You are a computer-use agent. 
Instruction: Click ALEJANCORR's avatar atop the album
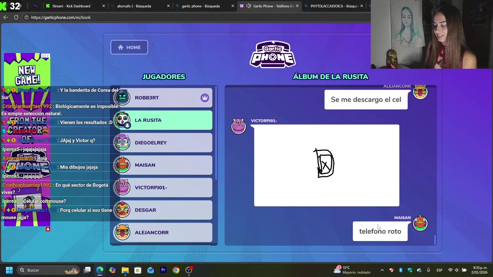(x=420, y=92)
